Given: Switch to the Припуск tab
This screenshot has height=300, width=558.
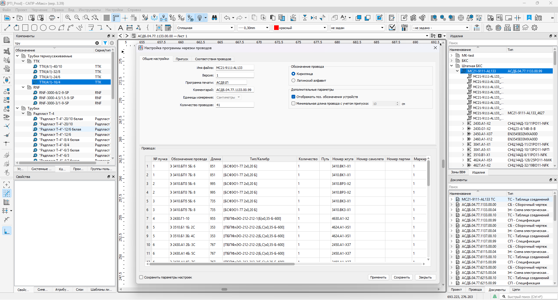Looking at the screenshot, I should (182, 59).
